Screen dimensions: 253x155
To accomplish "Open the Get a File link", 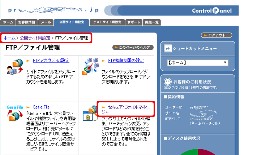I will [41, 107].
